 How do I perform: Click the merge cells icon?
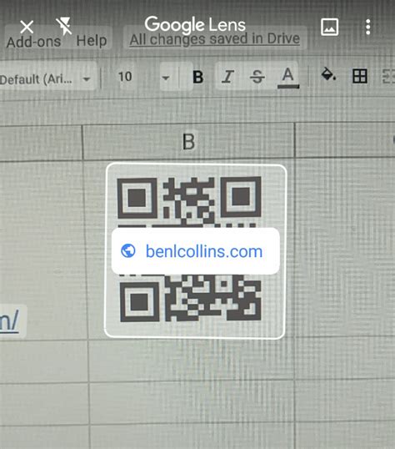pos(389,76)
